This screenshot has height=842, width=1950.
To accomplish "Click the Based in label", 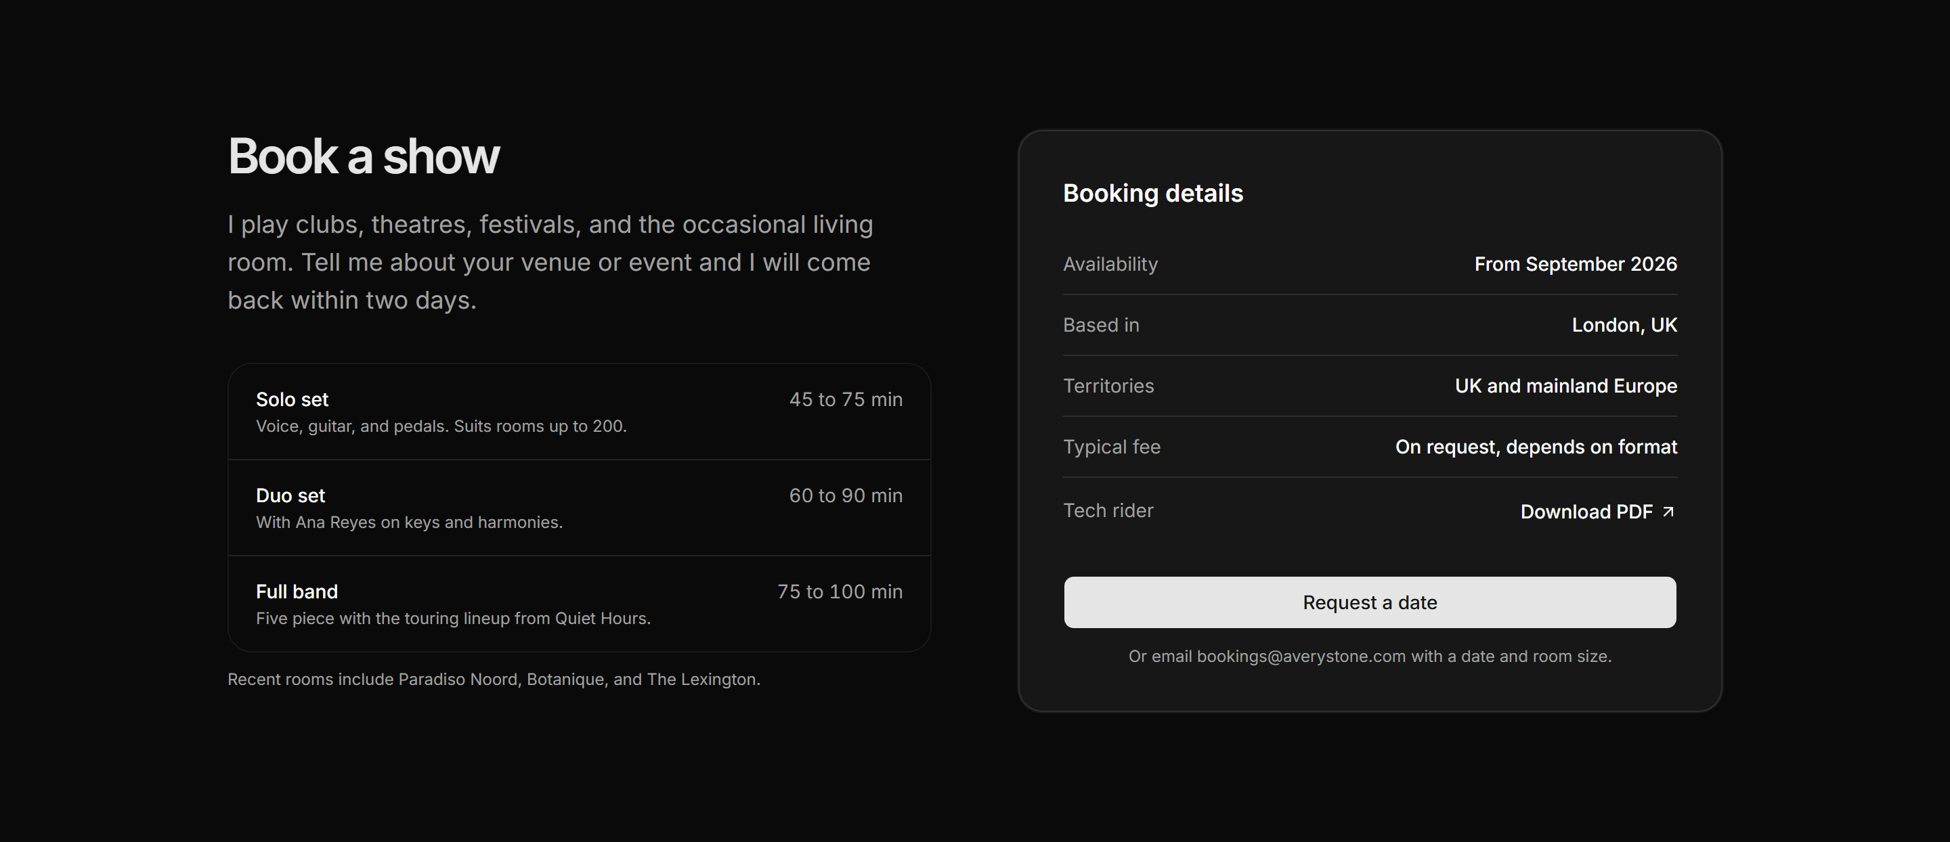I will 1101,326.
